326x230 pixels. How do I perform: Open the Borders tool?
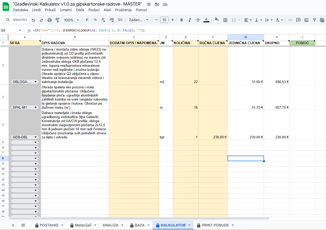point(225,20)
